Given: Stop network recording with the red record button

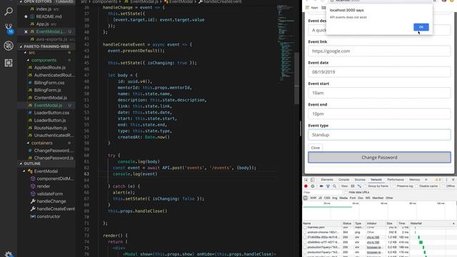Looking at the screenshot, I should point(306,186).
